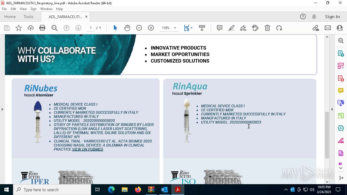Activate the selection arrow tool
The height and width of the screenshot is (195, 347).
(x=115, y=28)
